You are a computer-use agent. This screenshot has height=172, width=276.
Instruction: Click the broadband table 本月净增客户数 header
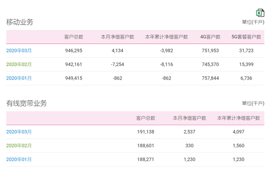[x=190, y=118]
